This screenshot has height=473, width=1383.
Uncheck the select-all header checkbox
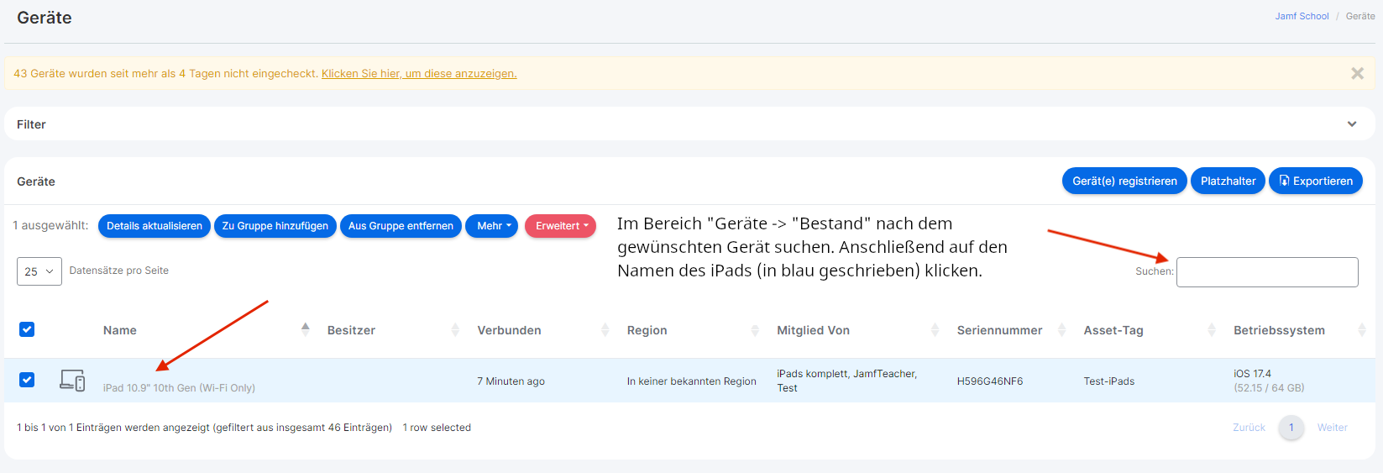(27, 329)
